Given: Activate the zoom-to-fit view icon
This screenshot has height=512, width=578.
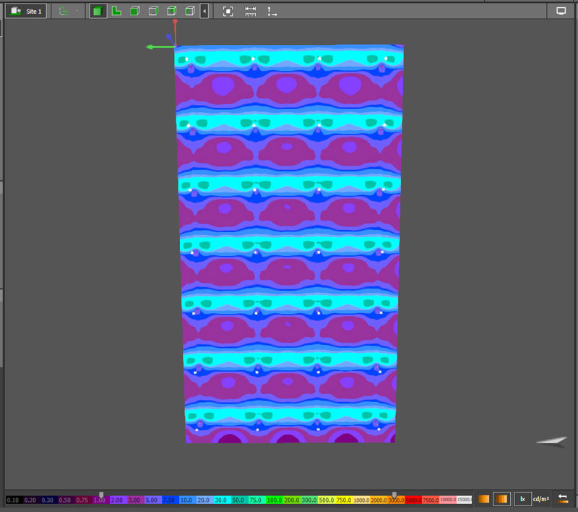Looking at the screenshot, I should coord(228,11).
